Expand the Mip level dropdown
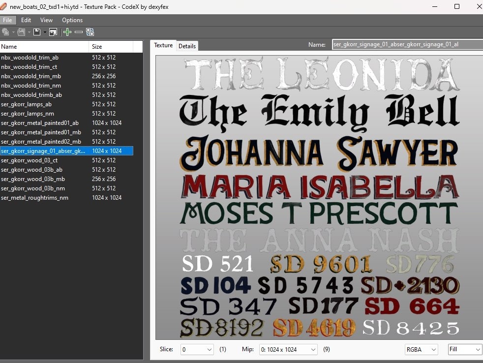 [286, 349]
